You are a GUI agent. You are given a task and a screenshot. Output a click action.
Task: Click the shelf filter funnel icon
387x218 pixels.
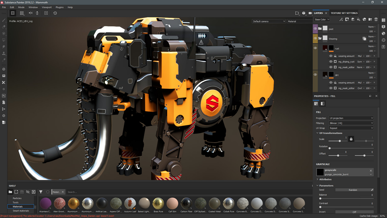(x=41, y=192)
